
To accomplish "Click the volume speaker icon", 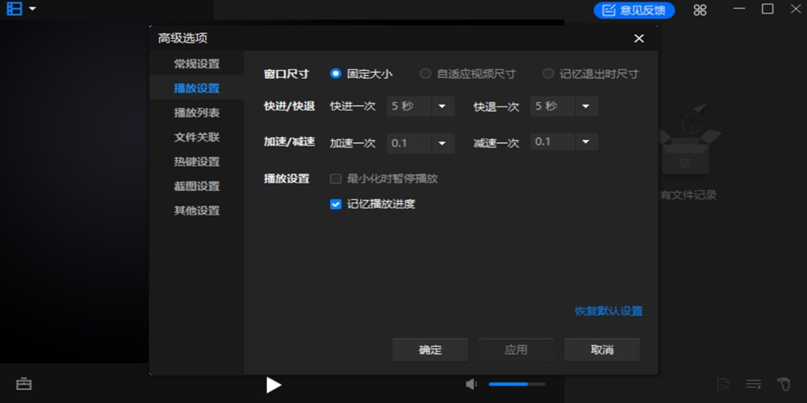I will 471,384.
